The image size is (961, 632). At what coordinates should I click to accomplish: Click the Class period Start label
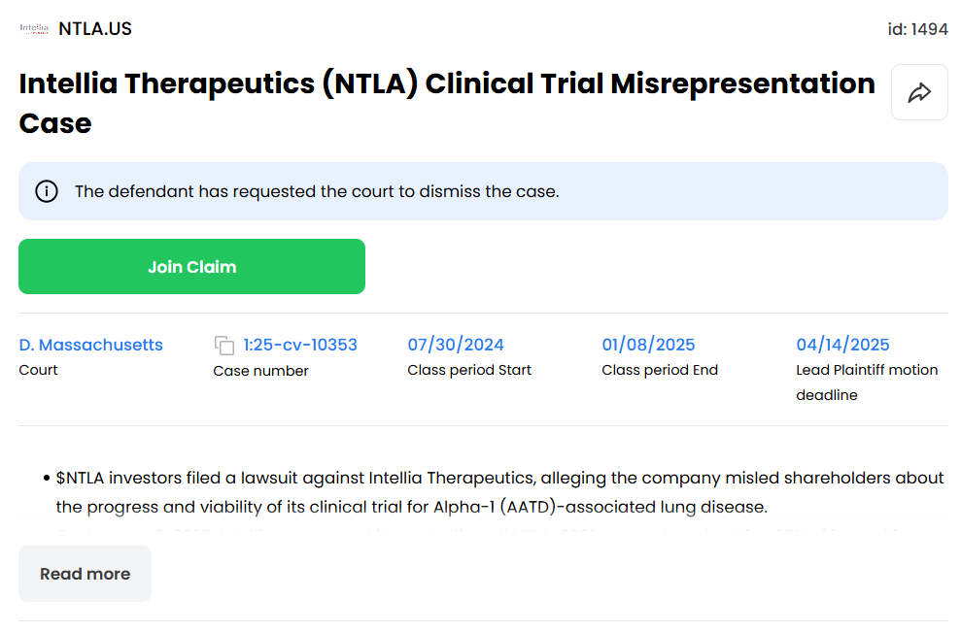469,370
